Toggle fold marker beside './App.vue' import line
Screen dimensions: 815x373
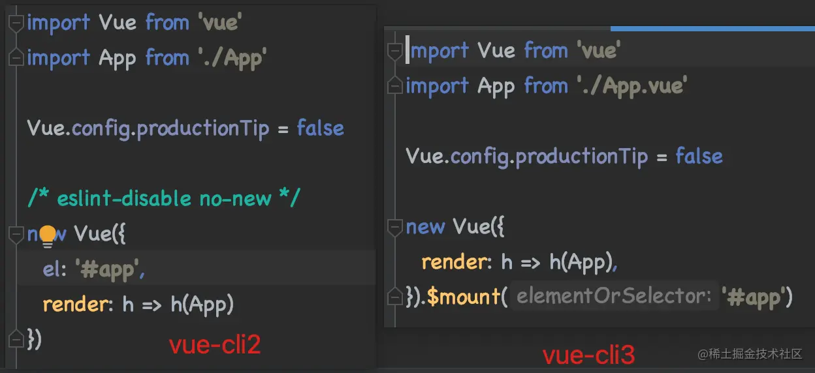tap(394, 86)
